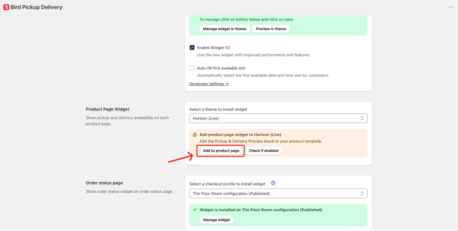
Task: Click the Check if enabled button
Action: (263, 151)
